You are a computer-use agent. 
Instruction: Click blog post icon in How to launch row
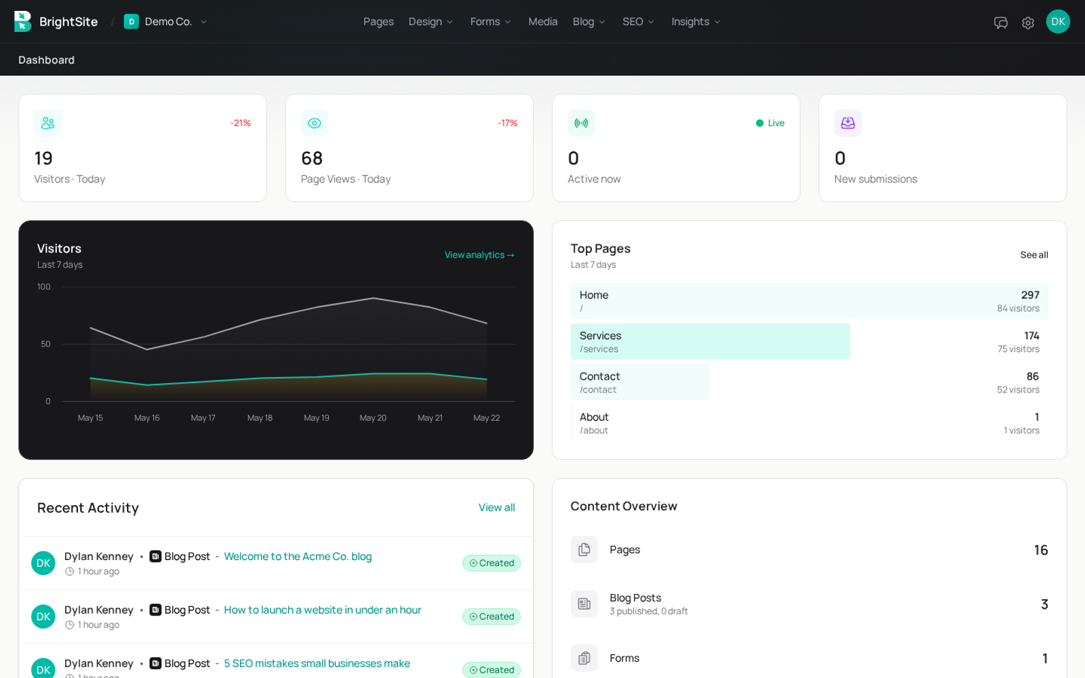[x=155, y=610]
